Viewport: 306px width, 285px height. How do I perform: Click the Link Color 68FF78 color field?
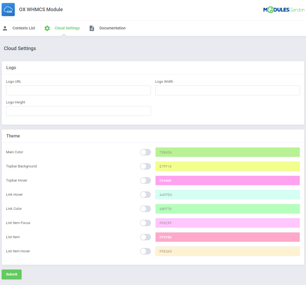coord(228,209)
